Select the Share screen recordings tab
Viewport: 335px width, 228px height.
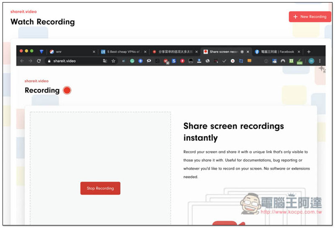[x=226, y=52]
